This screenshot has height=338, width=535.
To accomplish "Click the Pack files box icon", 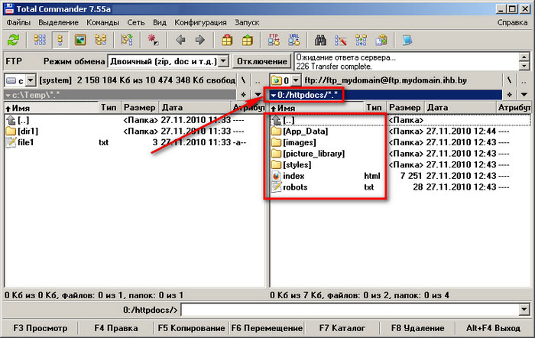I will pyautogui.click(x=227, y=41).
